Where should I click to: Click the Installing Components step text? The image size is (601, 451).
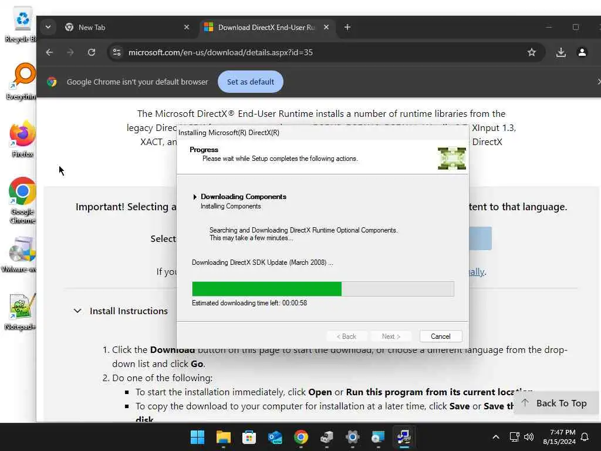(x=230, y=206)
